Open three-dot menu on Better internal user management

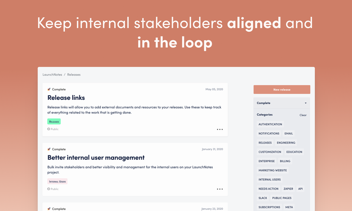point(220,189)
